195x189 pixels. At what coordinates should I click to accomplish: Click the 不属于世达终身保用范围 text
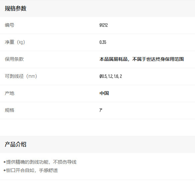click(x=158, y=59)
